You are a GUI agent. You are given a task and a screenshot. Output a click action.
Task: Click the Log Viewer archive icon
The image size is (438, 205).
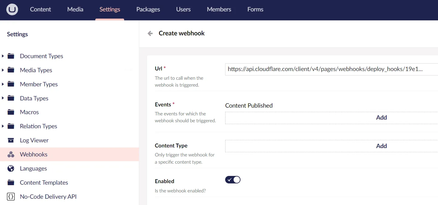[11, 140]
